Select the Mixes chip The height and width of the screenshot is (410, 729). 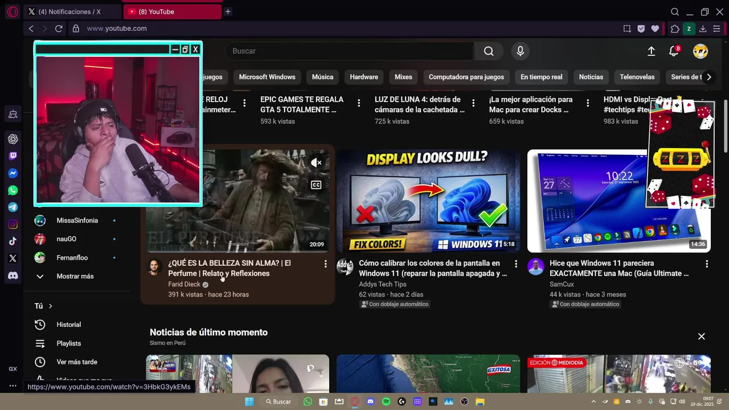pyautogui.click(x=403, y=77)
